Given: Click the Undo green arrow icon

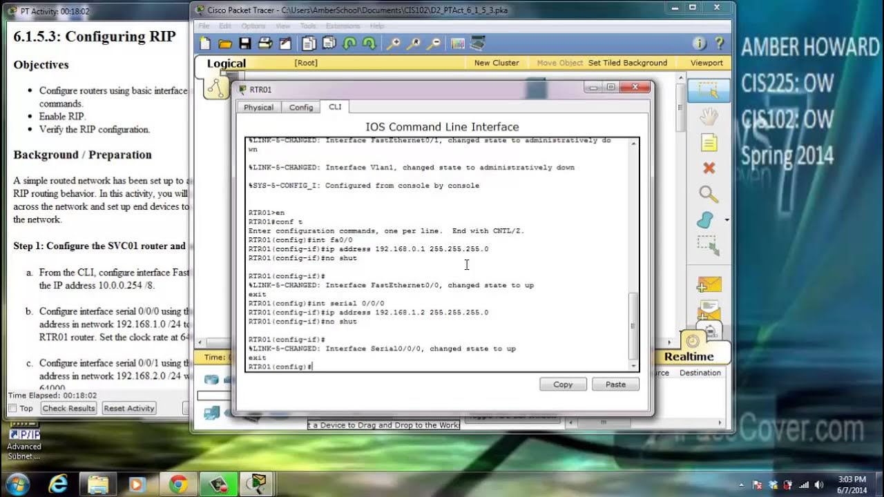Looking at the screenshot, I should pyautogui.click(x=349, y=43).
